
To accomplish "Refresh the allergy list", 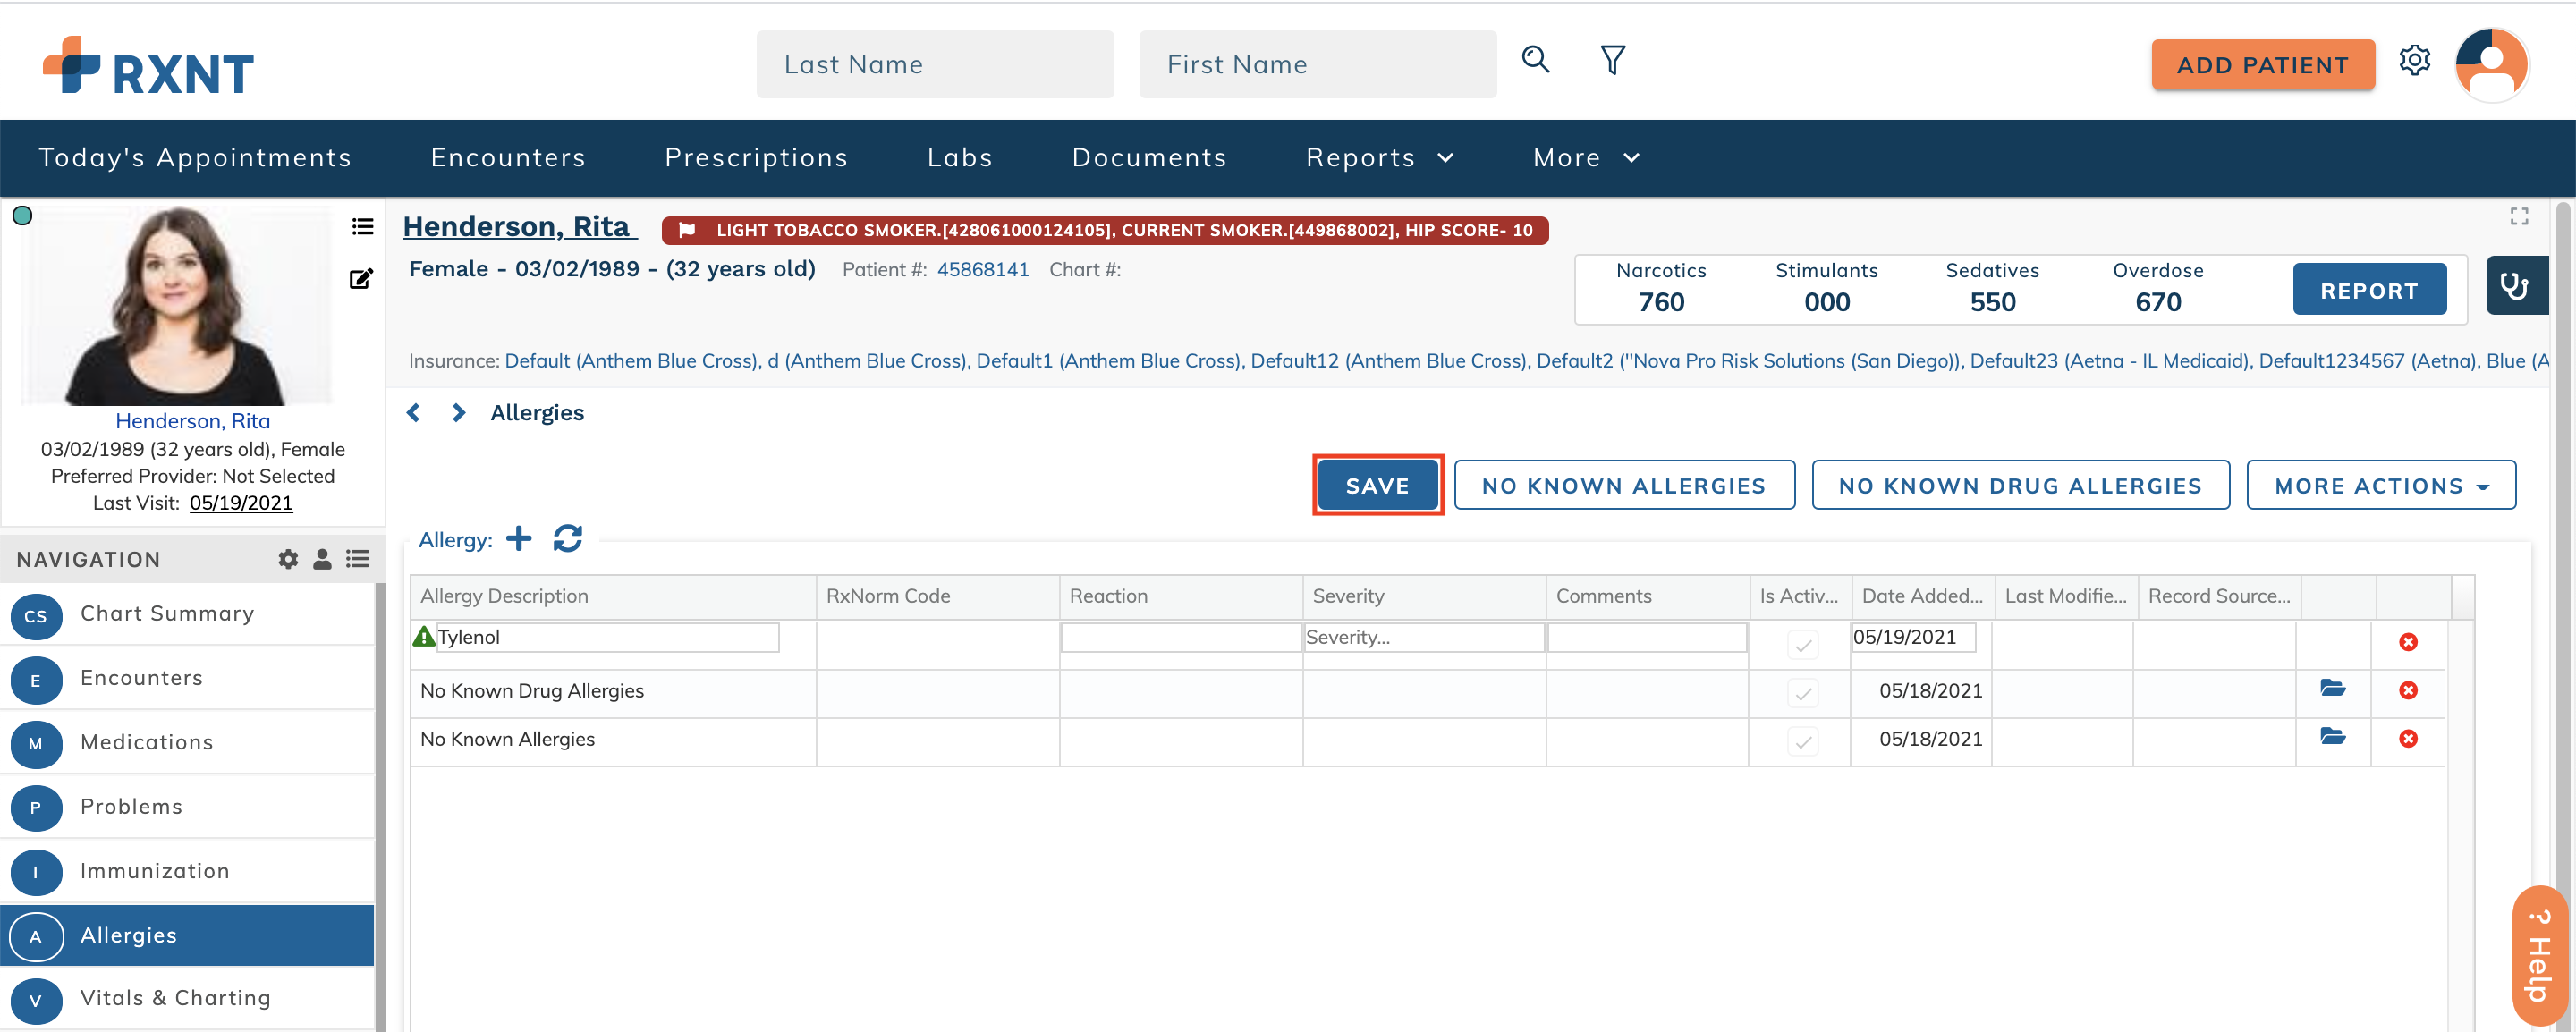I will click(568, 539).
